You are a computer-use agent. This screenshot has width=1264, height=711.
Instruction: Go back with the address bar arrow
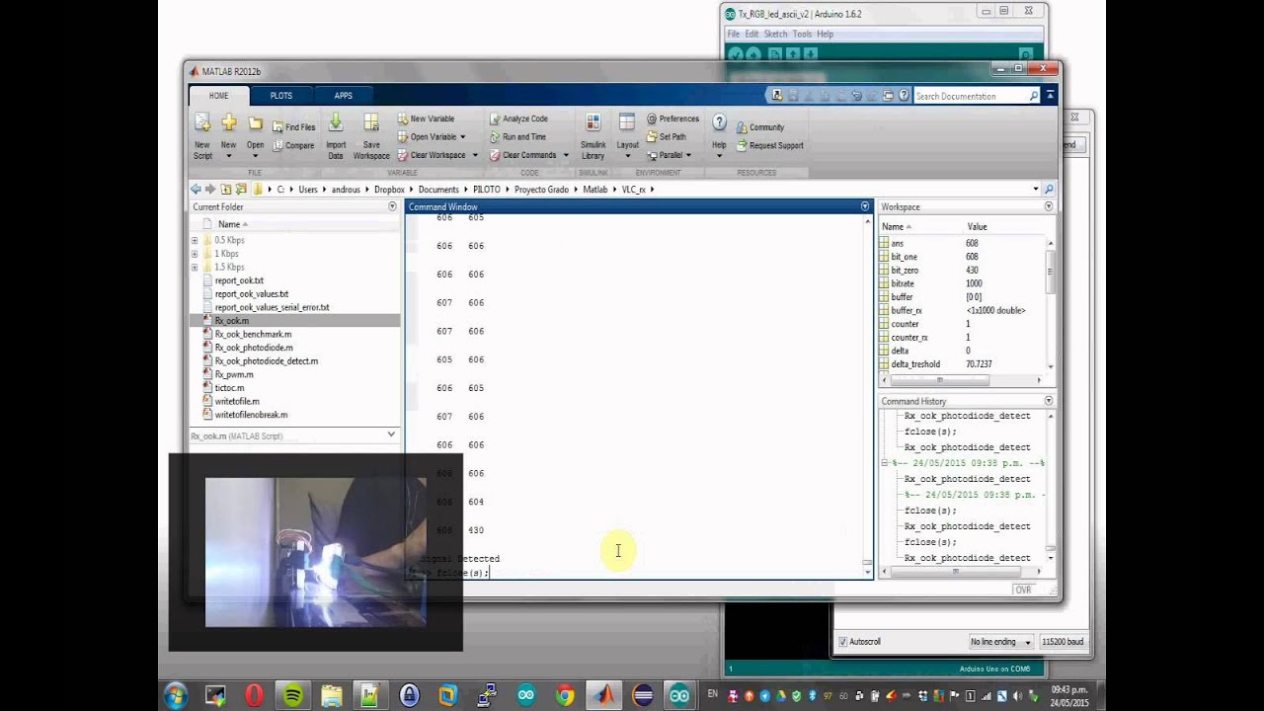tap(196, 189)
